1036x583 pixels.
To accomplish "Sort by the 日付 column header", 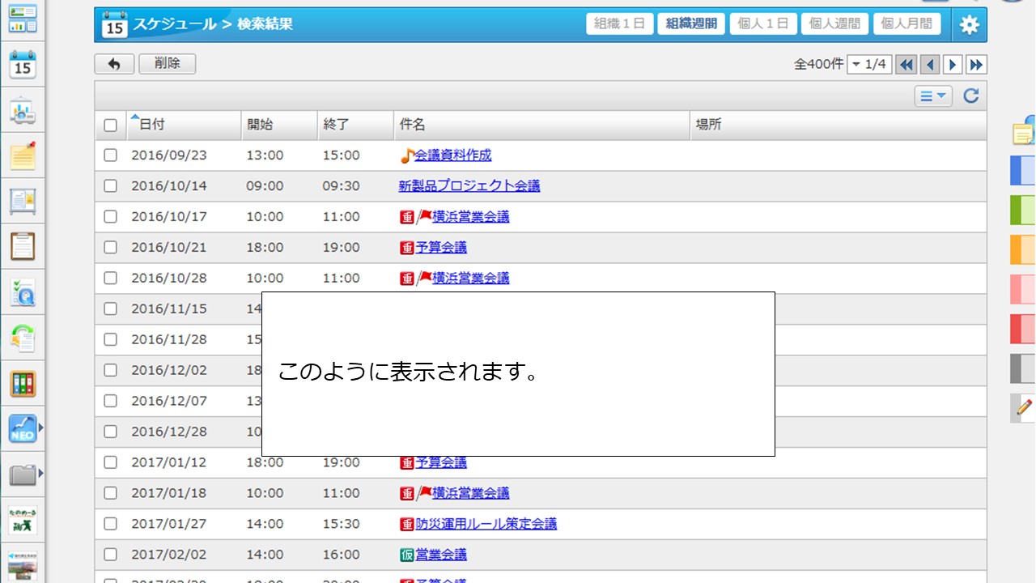I will [151, 125].
